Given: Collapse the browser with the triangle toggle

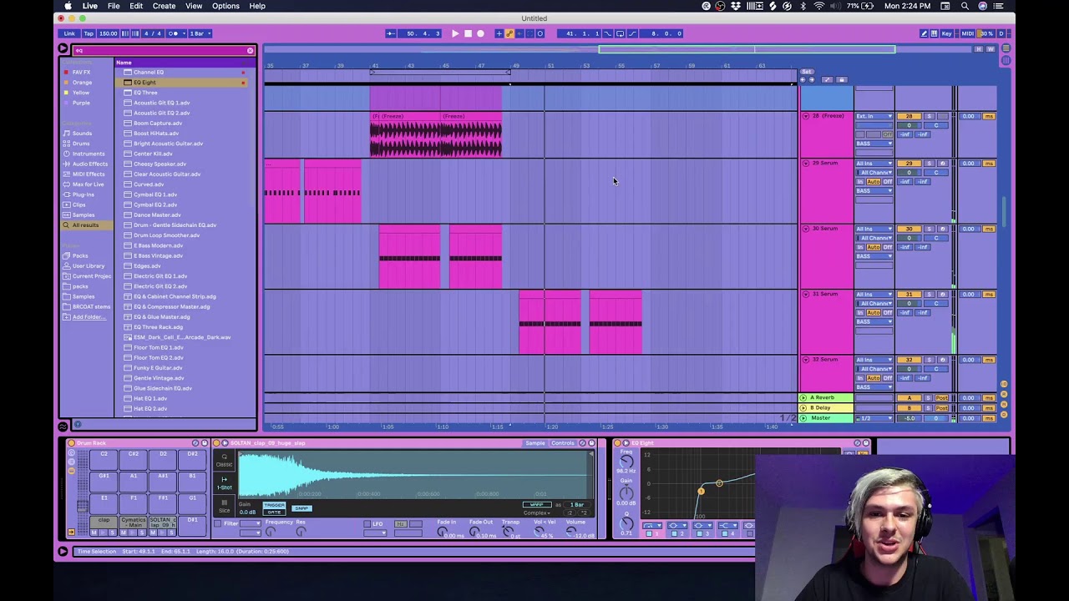Looking at the screenshot, I should point(63,50).
